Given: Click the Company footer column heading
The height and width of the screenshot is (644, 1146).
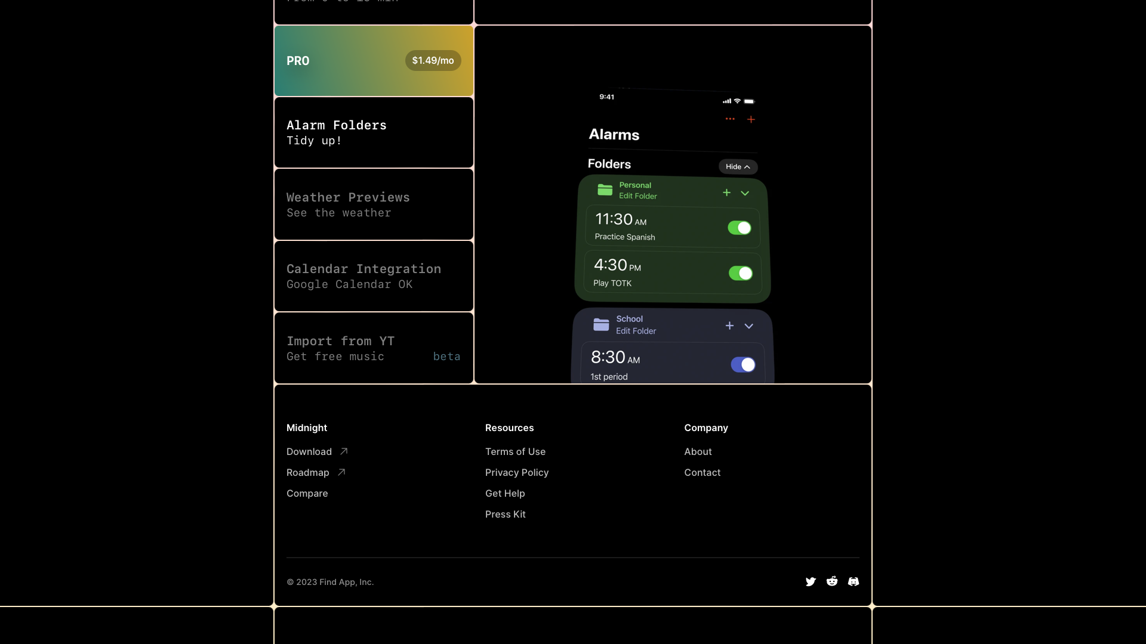Looking at the screenshot, I should [706, 428].
